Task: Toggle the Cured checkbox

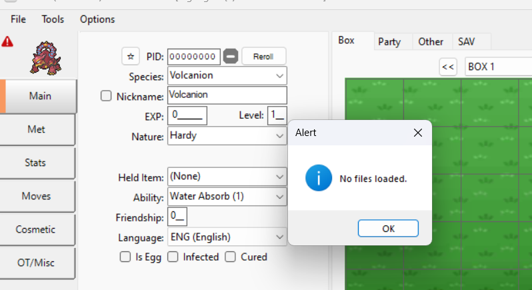Action: (230, 257)
